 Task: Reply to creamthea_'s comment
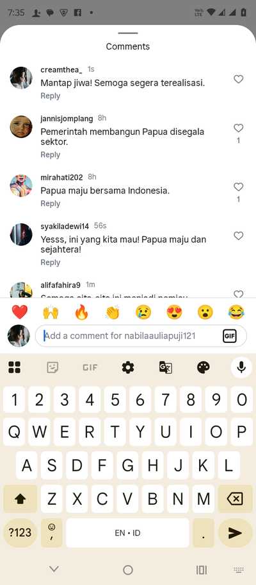(x=50, y=96)
